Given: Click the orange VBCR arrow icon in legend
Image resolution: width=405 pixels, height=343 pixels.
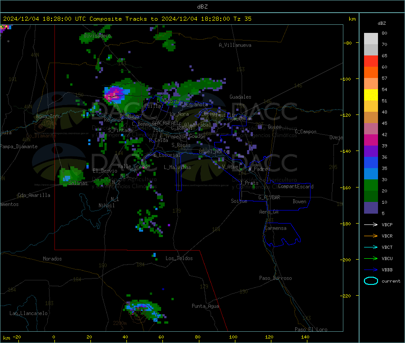Looking at the screenshot, I should tap(371, 236).
